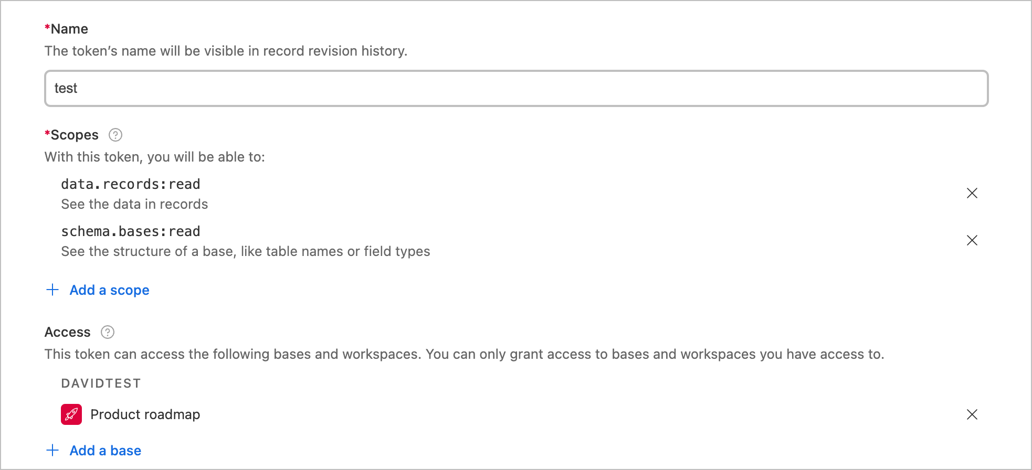Click the Name input field containing test
This screenshot has width=1032, height=470.
516,88
